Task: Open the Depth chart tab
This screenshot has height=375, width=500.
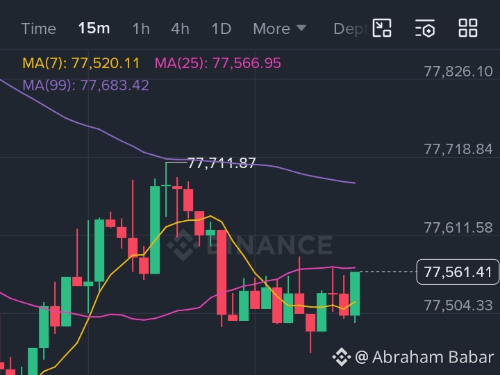Action: coord(351,29)
